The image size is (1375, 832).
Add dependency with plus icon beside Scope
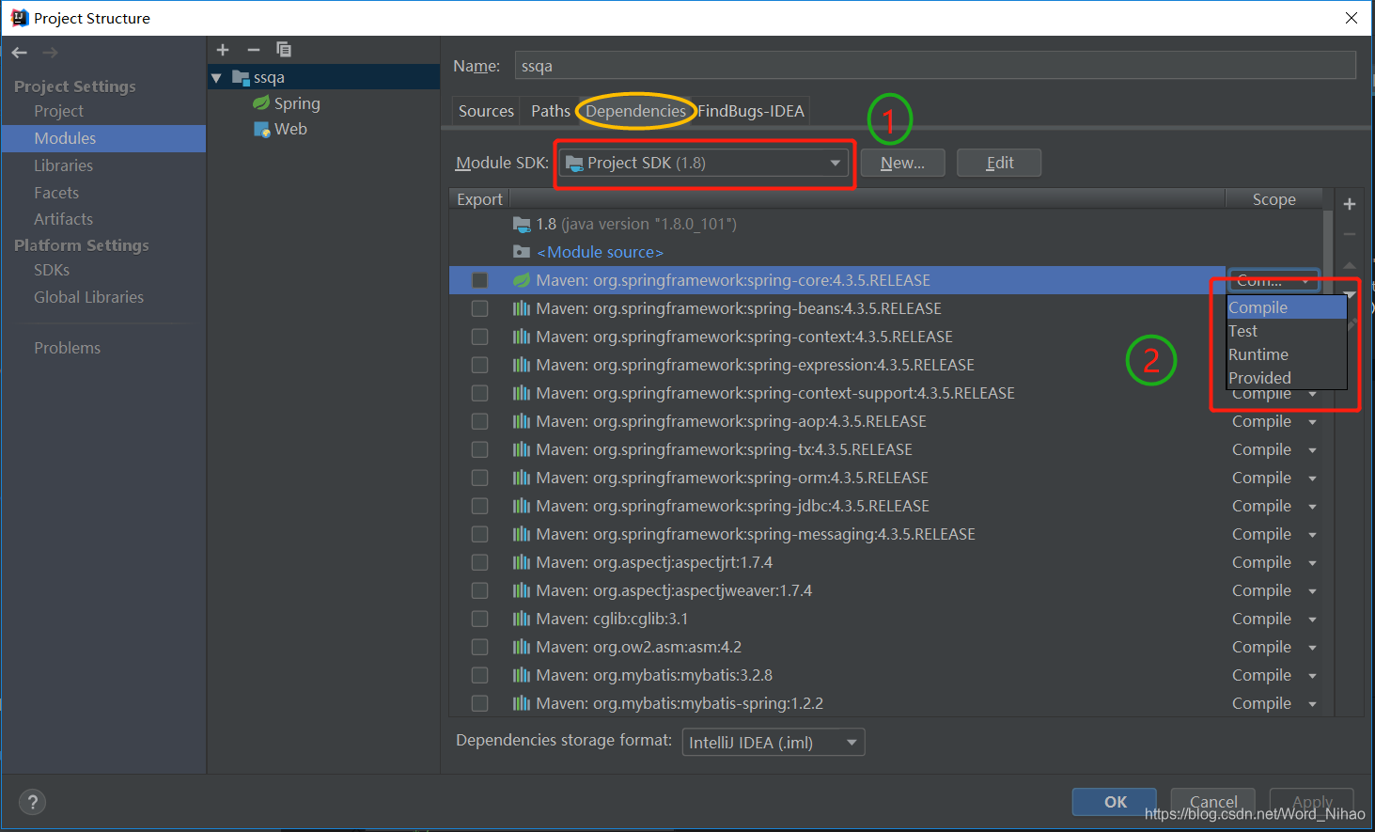pos(1350,204)
